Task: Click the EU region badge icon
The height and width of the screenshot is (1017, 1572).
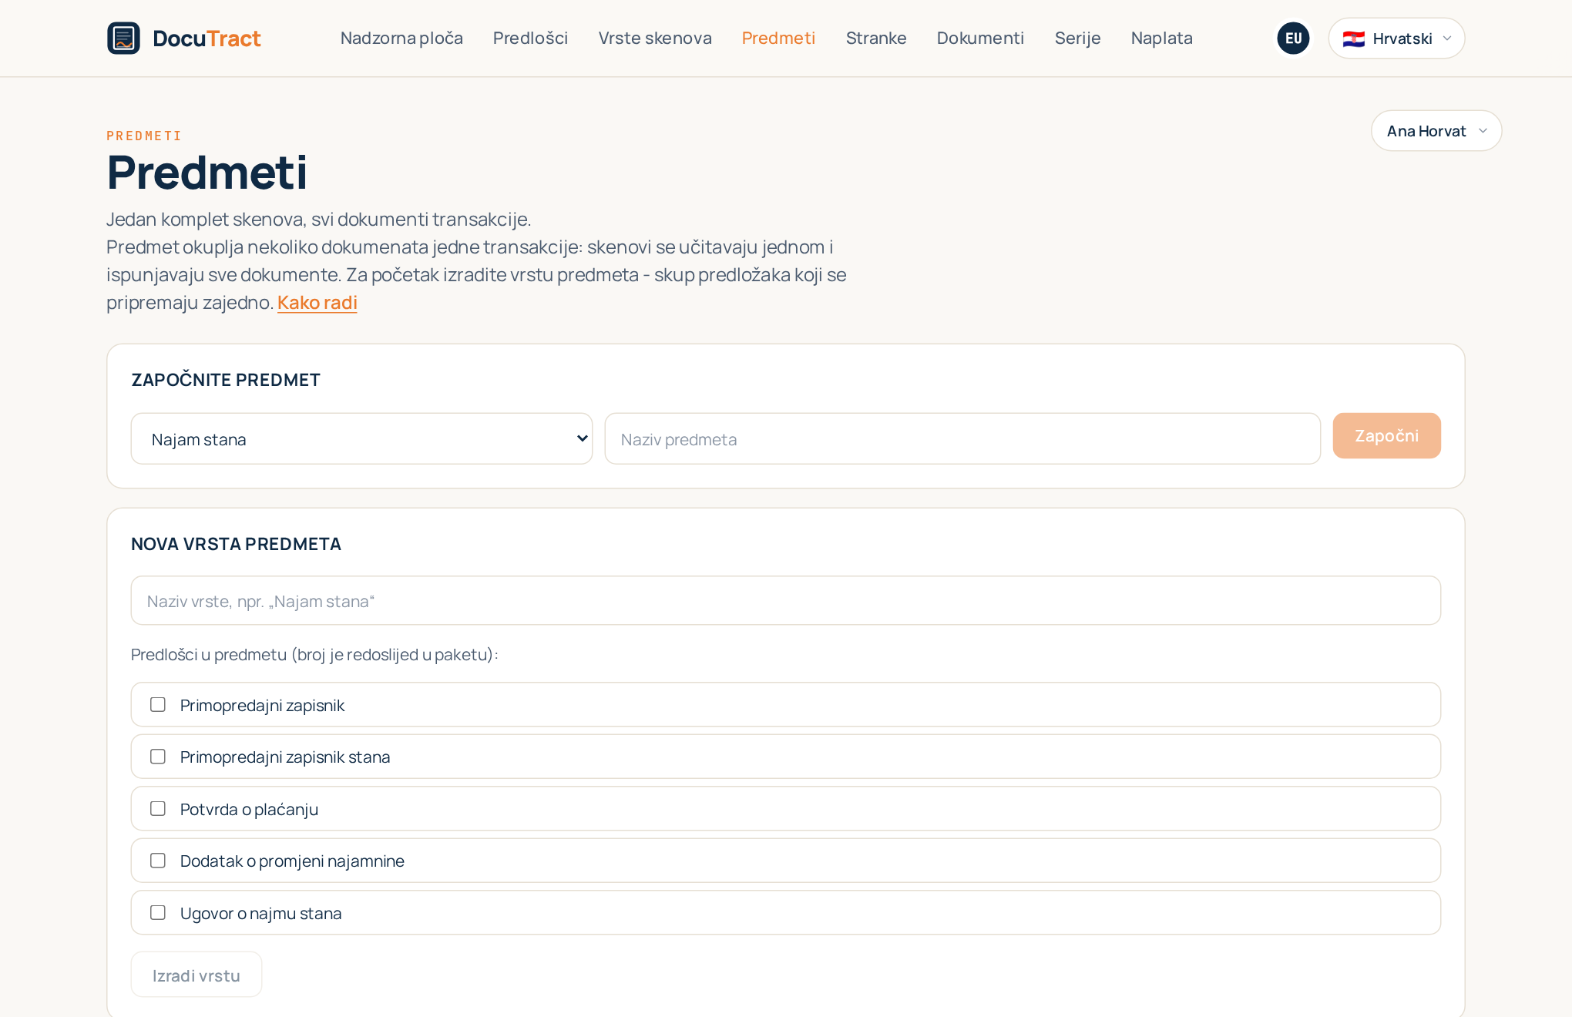Action: pyautogui.click(x=1293, y=38)
